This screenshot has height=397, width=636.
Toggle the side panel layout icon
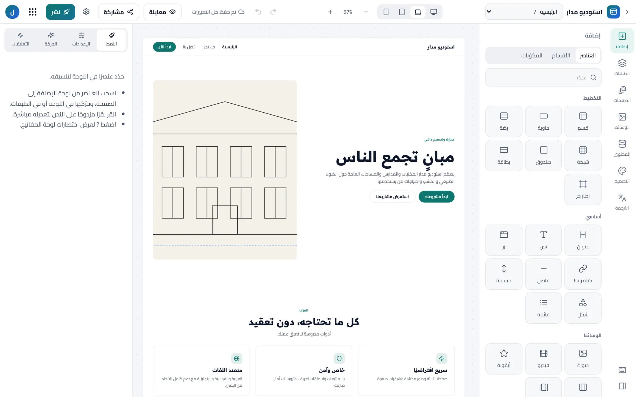(622, 386)
